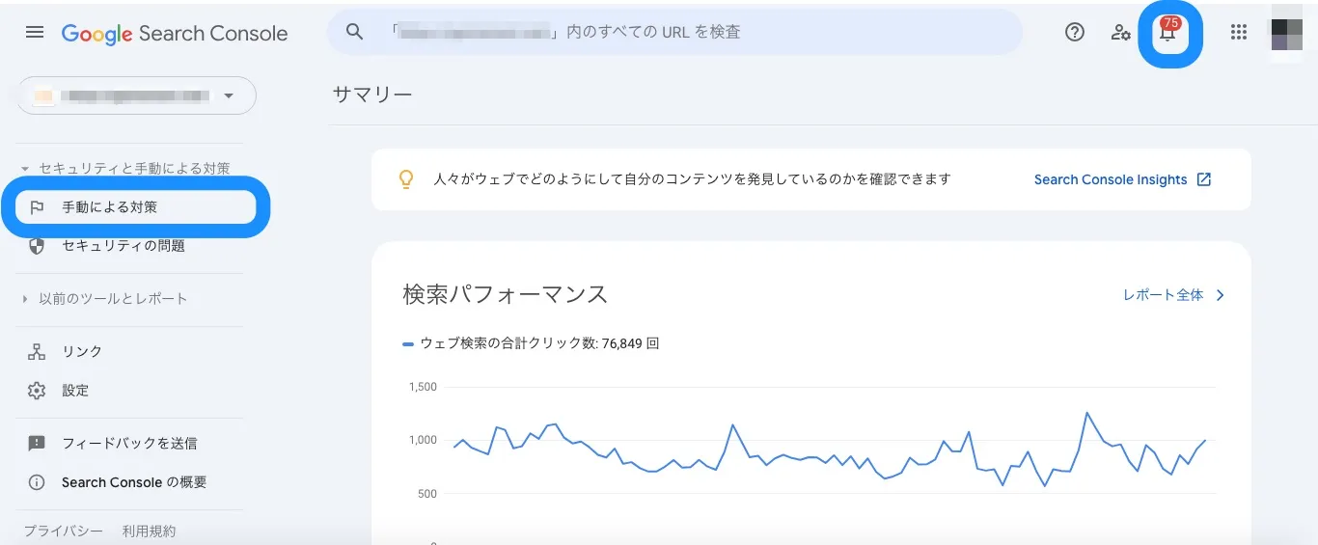Open the account avatar
This screenshot has width=1318, height=545.
click(1287, 33)
